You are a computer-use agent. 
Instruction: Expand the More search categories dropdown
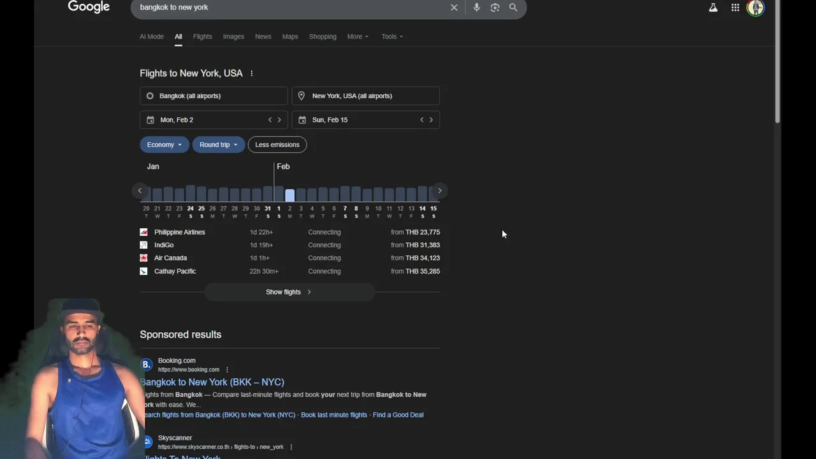358,36
